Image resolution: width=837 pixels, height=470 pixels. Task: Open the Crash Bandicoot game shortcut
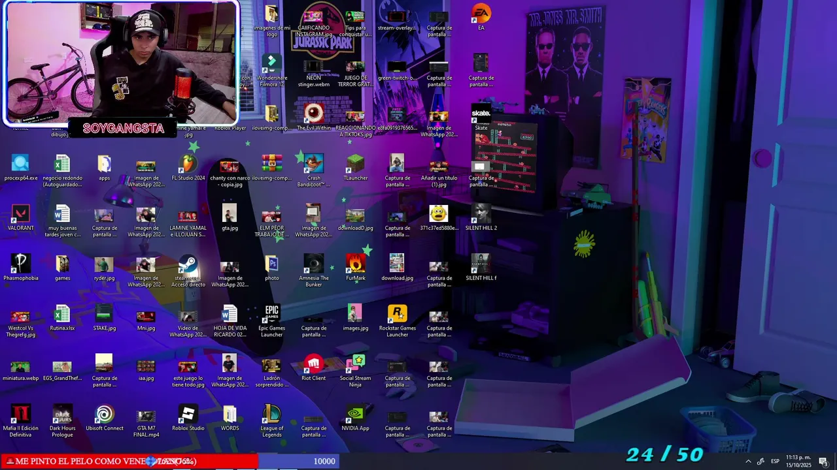tap(314, 170)
